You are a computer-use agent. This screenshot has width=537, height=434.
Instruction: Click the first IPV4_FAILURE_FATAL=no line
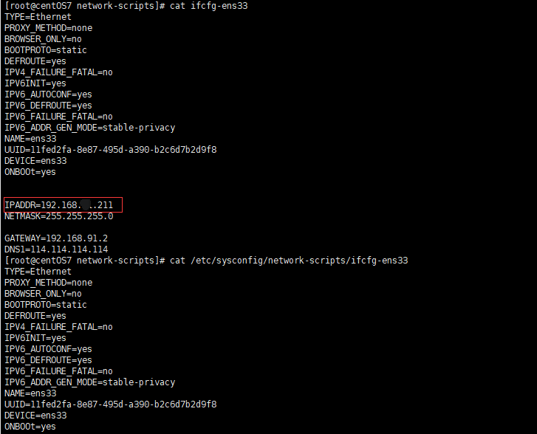pyautogui.click(x=58, y=72)
